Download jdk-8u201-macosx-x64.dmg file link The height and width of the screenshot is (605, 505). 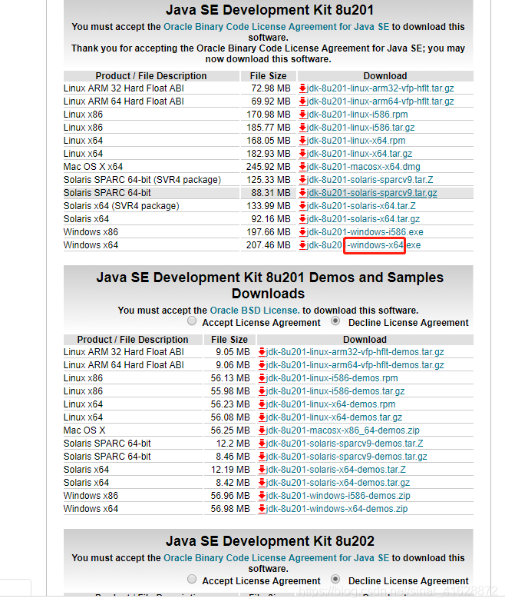point(363,167)
